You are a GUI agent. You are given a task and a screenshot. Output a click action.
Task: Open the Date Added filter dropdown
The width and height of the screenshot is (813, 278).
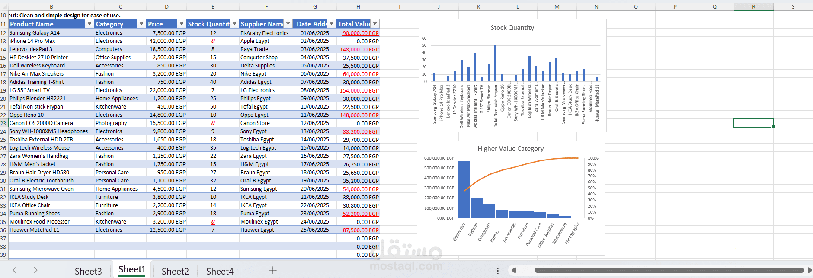[x=332, y=24]
